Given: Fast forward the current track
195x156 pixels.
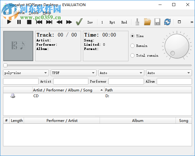Looking at the screenshot, I should [x=69, y=22].
